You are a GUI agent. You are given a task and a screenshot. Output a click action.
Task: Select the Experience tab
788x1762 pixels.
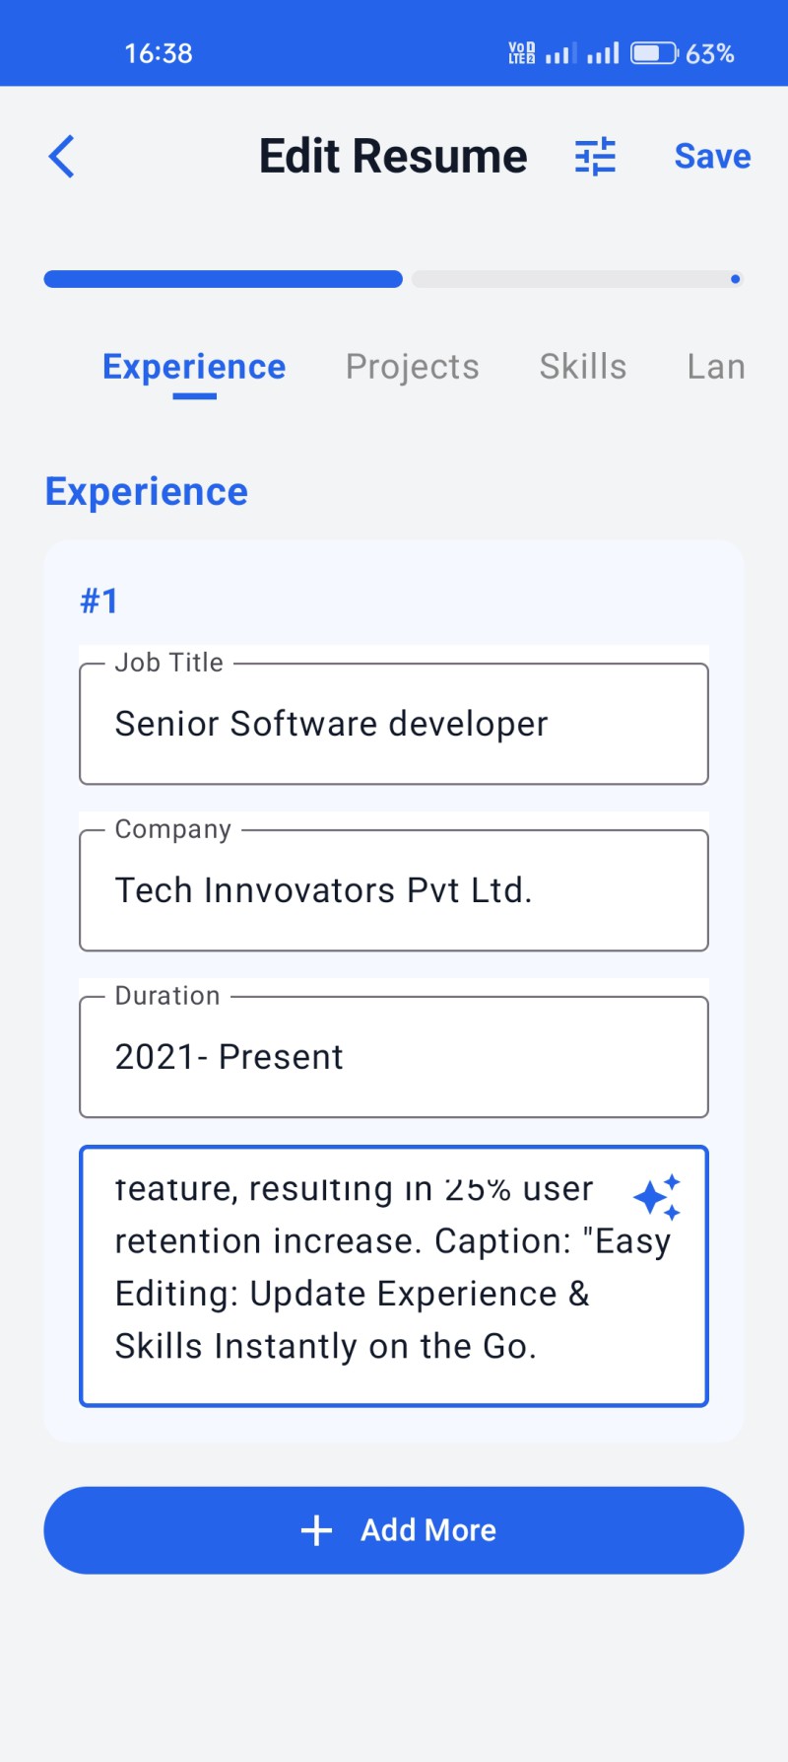[194, 367]
